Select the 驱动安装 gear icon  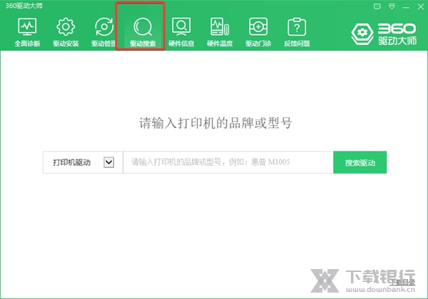pos(66,32)
